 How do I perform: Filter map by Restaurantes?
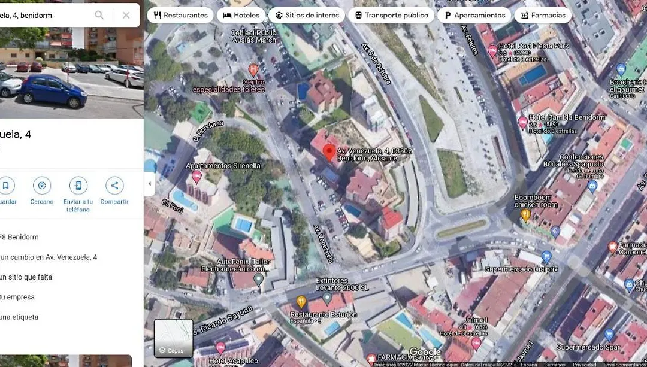coord(180,15)
